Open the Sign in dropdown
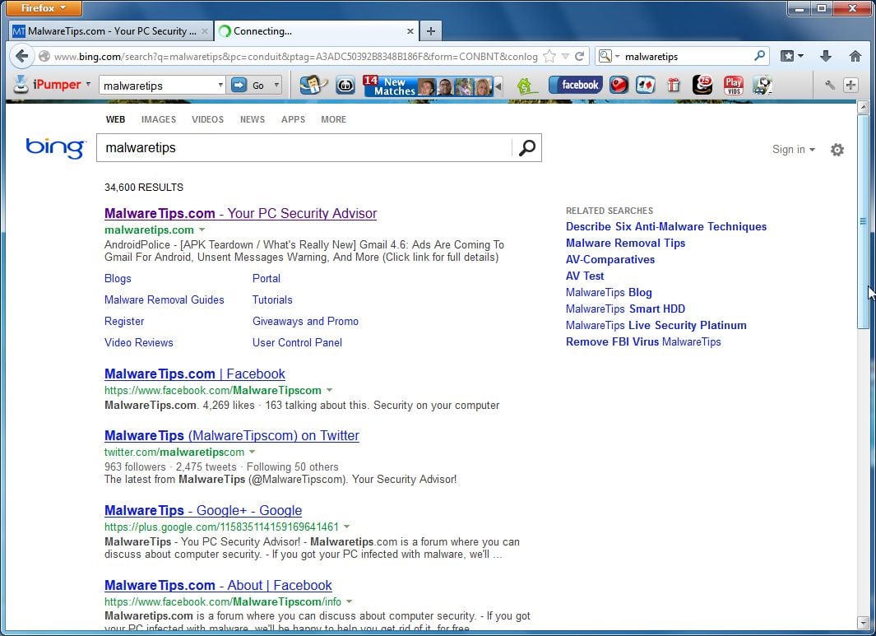The width and height of the screenshot is (876, 636). point(793,149)
